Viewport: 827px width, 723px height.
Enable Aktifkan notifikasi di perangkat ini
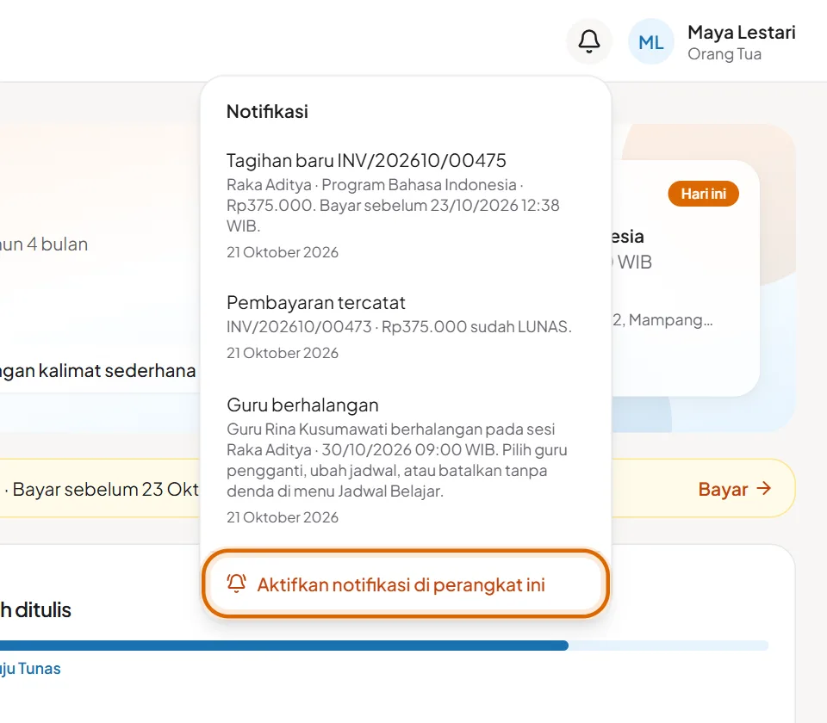pyautogui.click(x=406, y=584)
